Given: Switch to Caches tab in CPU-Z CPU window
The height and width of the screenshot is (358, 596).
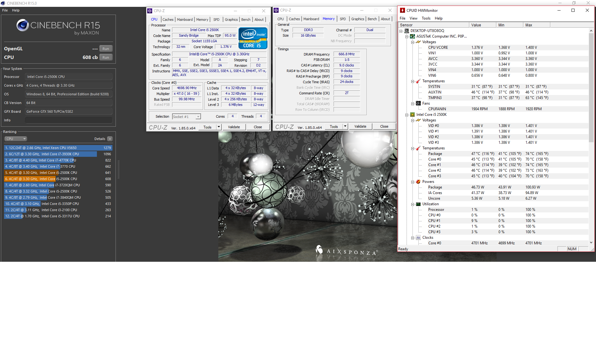Looking at the screenshot, I should 168,20.
